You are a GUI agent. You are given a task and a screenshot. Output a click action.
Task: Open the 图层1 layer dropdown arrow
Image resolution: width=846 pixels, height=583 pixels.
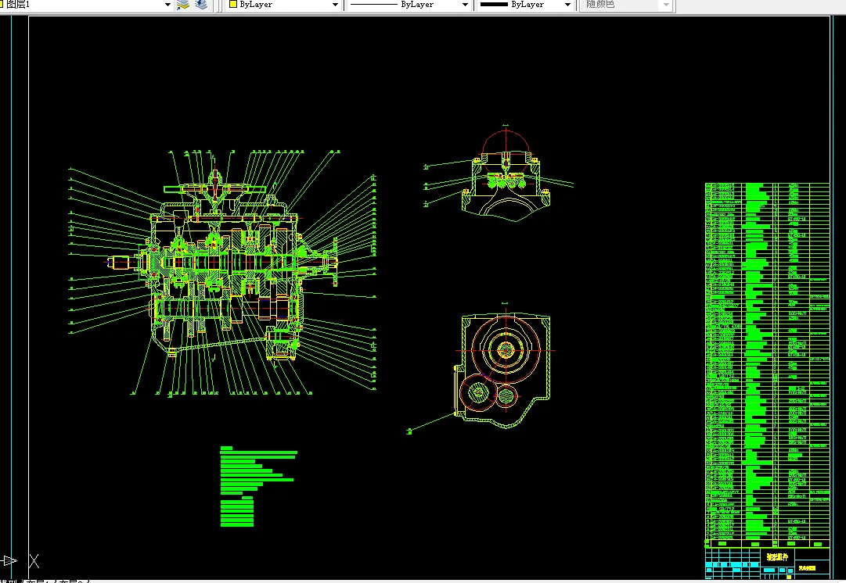[167, 5]
